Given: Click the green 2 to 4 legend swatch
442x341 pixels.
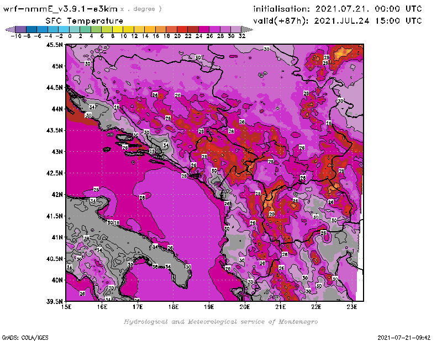Looking at the screenshot, I should click(x=86, y=29).
